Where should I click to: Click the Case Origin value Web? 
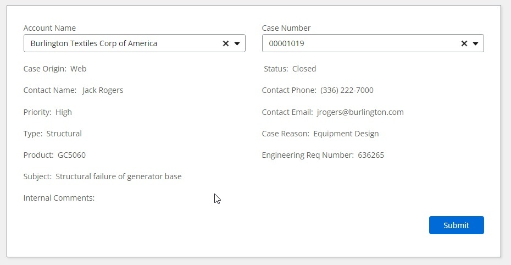click(78, 69)
